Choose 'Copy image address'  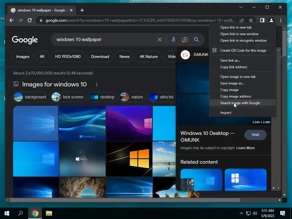click(243, 96)
